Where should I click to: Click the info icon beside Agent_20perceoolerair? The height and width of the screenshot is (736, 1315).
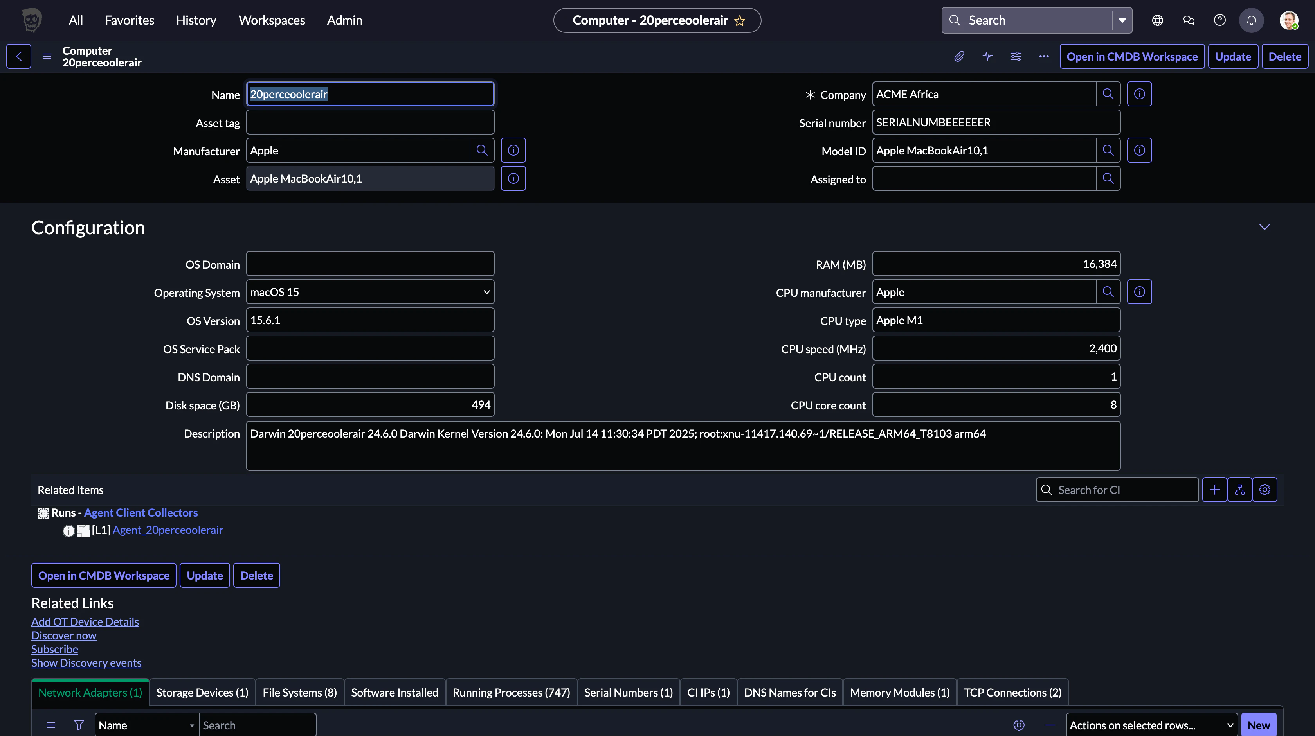pyautogui.click(x=68, y=531)
